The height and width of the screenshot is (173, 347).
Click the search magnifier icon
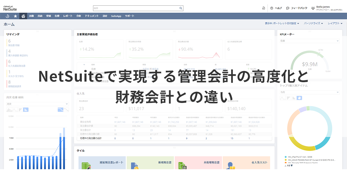(x=180, y=8)
